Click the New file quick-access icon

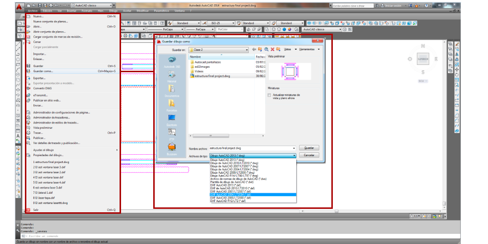(29, 5)
